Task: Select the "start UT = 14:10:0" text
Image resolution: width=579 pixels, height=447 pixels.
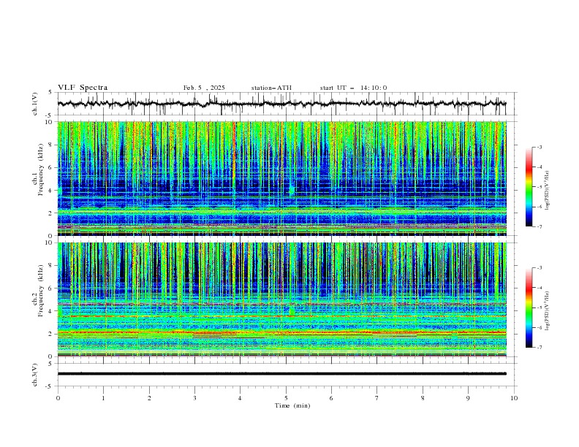Action: (x=353, y=88)
